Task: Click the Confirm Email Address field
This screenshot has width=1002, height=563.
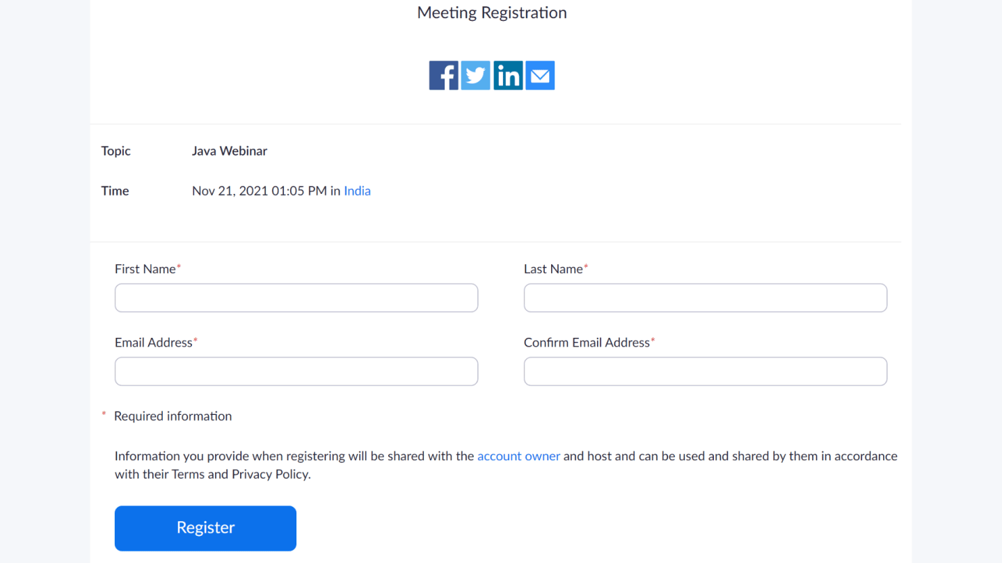Action: [x=705, y=371]
